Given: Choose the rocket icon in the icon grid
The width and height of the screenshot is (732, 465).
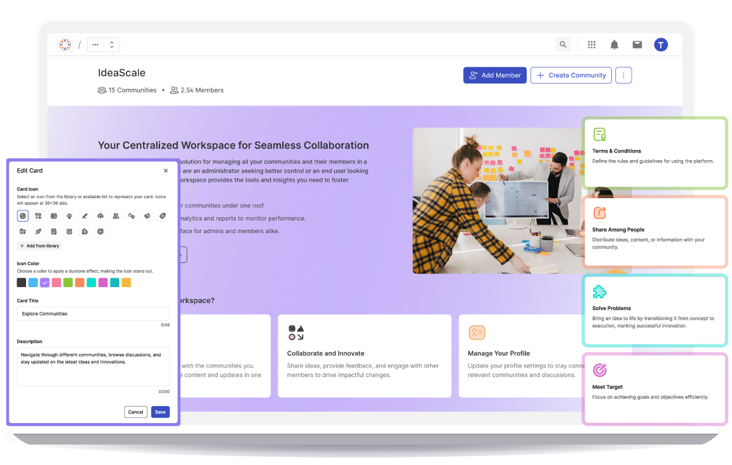Looking at the screenshot, I should (x=38, y=231).
